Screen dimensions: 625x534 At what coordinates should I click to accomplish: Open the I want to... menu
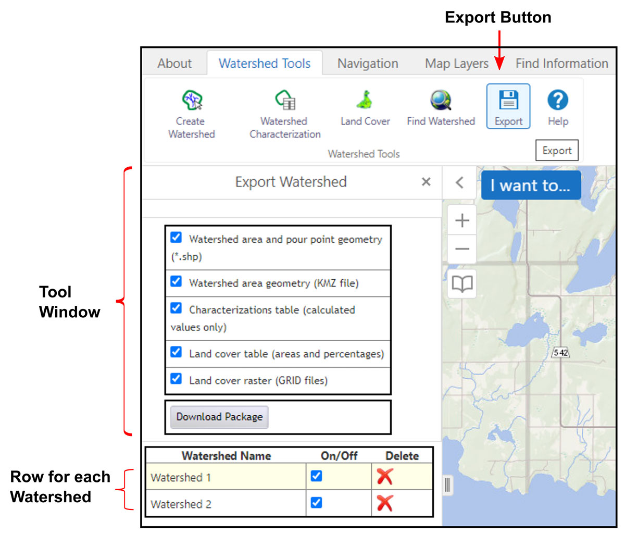(530, 185)
